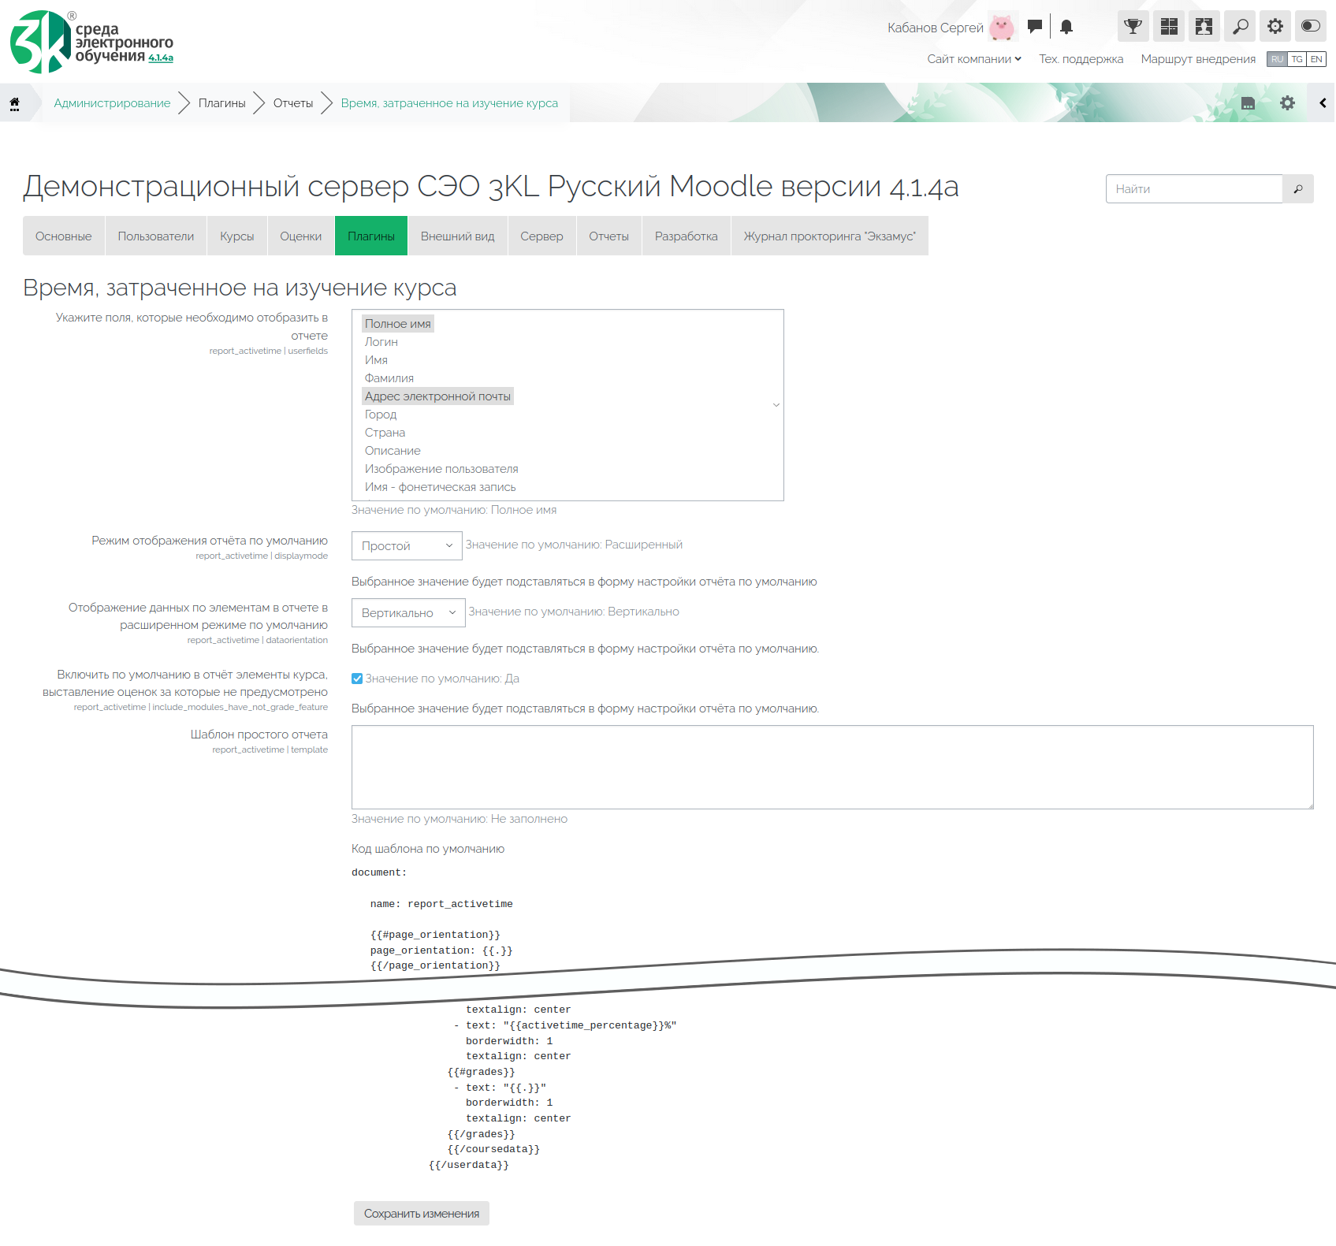1336x1246 pixels.
Task: Select Логин in the user fields list
Action: [381, 342]
